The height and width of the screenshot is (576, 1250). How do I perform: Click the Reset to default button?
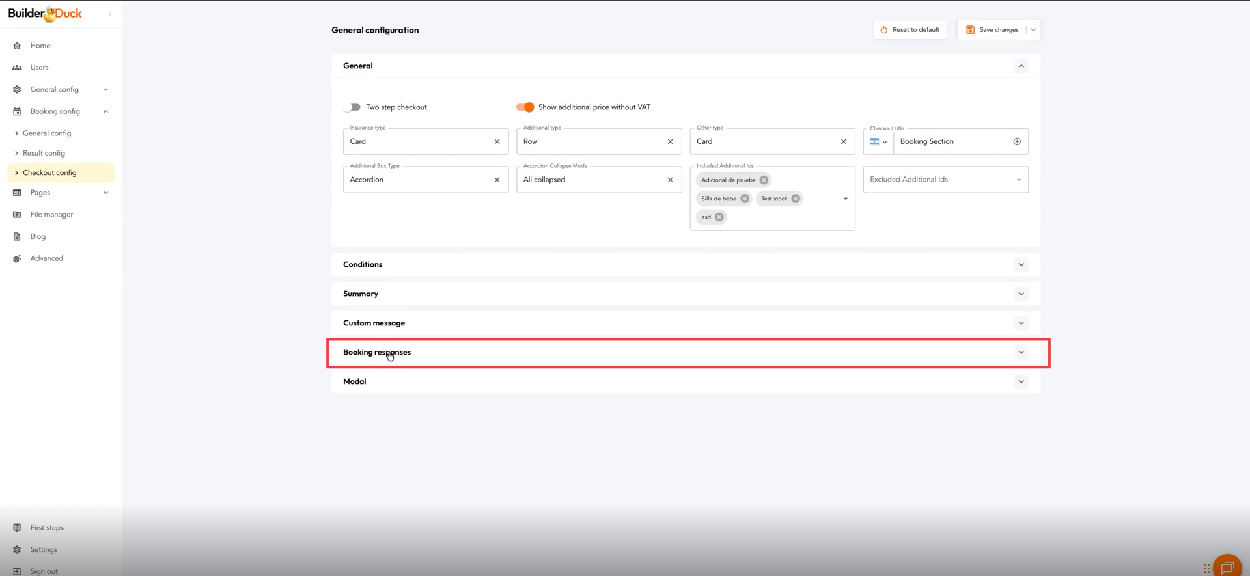910,30
